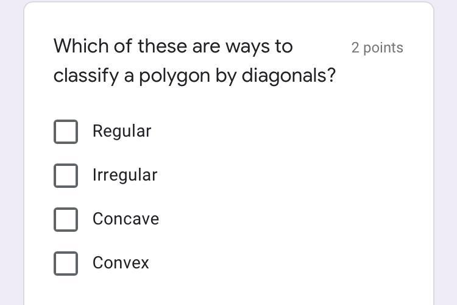
Task: Click the word "classify" in the question
Action: point(87,76)
